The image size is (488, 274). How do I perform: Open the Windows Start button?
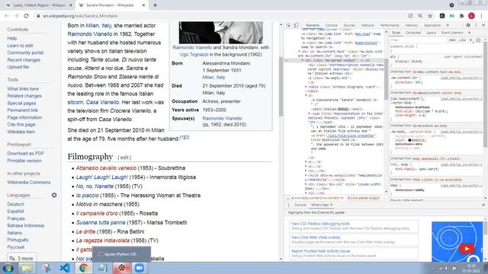tap(8, 268)
